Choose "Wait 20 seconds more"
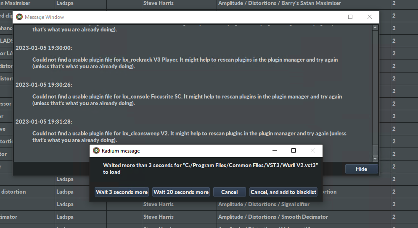Image resolution: width=418 pixels, height=228 pixels. 181,192
